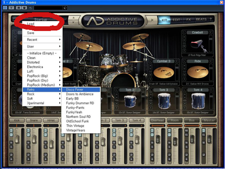Click the Kick channel label button
The width and height of the screenshot is (225, 169).
(x=17, y=120)
